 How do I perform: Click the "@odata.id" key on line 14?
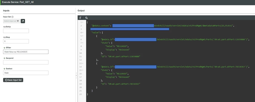pos(107,67)
